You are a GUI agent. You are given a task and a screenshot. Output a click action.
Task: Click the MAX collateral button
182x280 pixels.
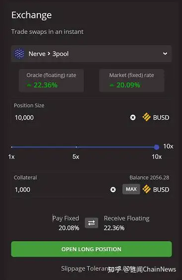(131, 189)
